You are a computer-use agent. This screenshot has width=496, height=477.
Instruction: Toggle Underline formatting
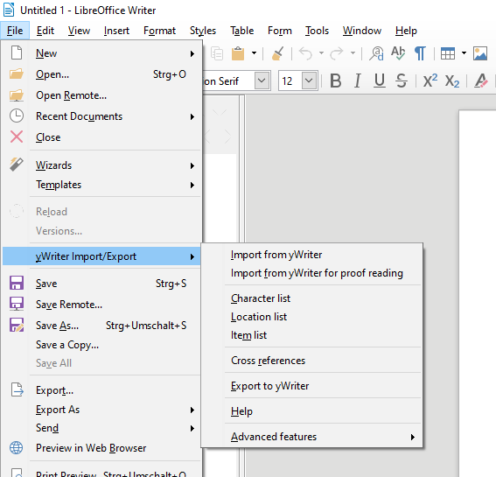click(380, 81)
